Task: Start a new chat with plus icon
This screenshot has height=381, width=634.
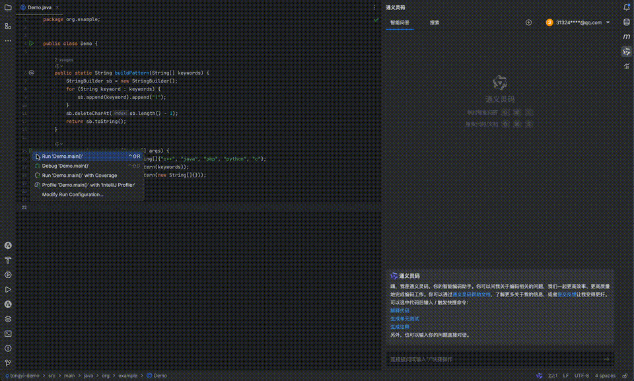Action: pyautogui.click(x=528, y=22)
